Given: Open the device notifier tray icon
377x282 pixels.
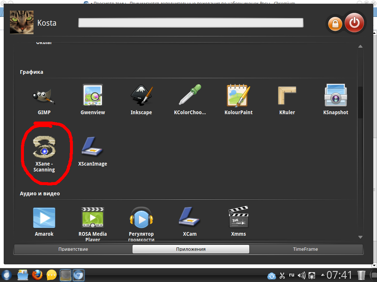Looking at the screenshot, I should coord(312,275).
